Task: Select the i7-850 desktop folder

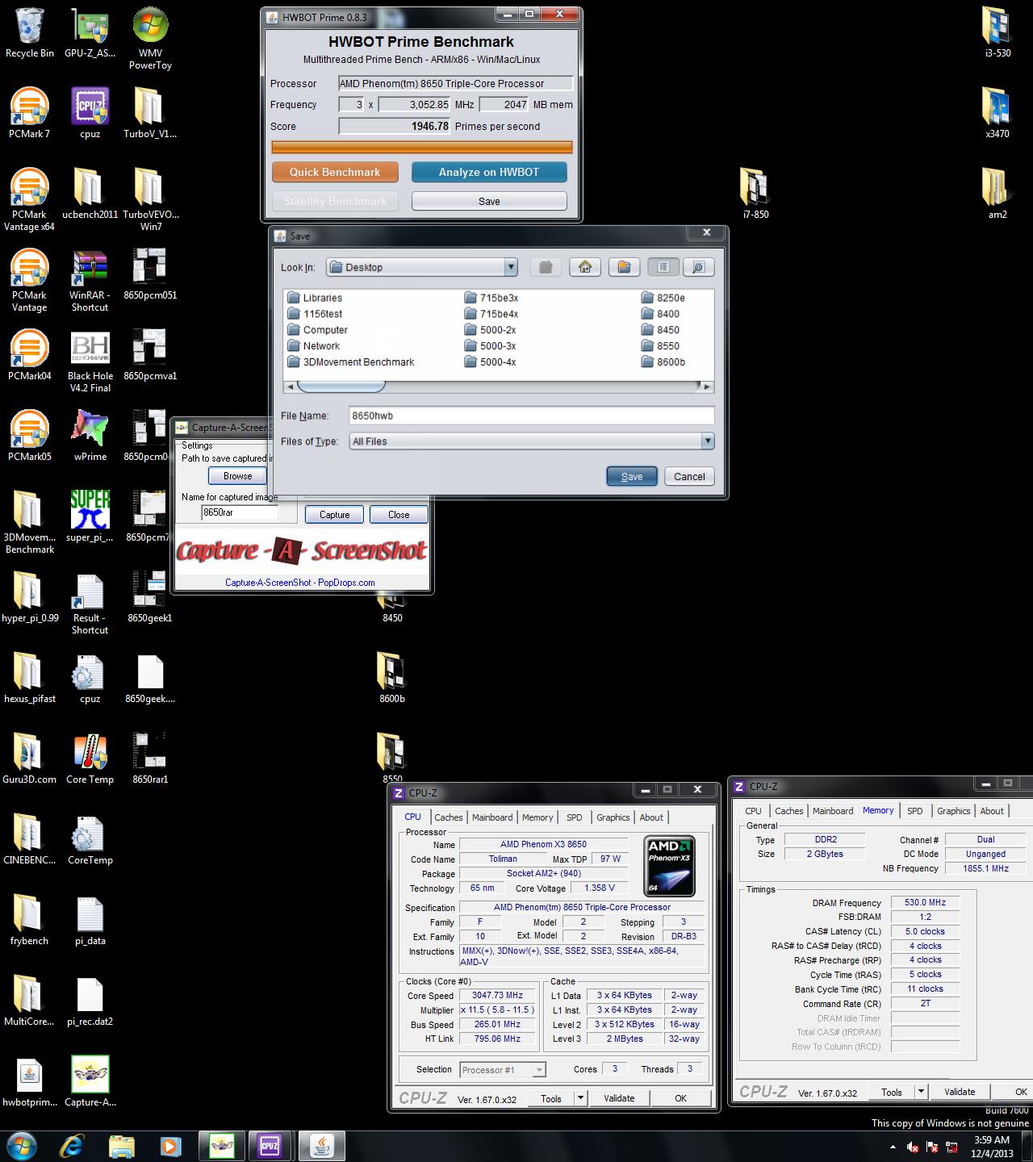Action: point(755,194)
